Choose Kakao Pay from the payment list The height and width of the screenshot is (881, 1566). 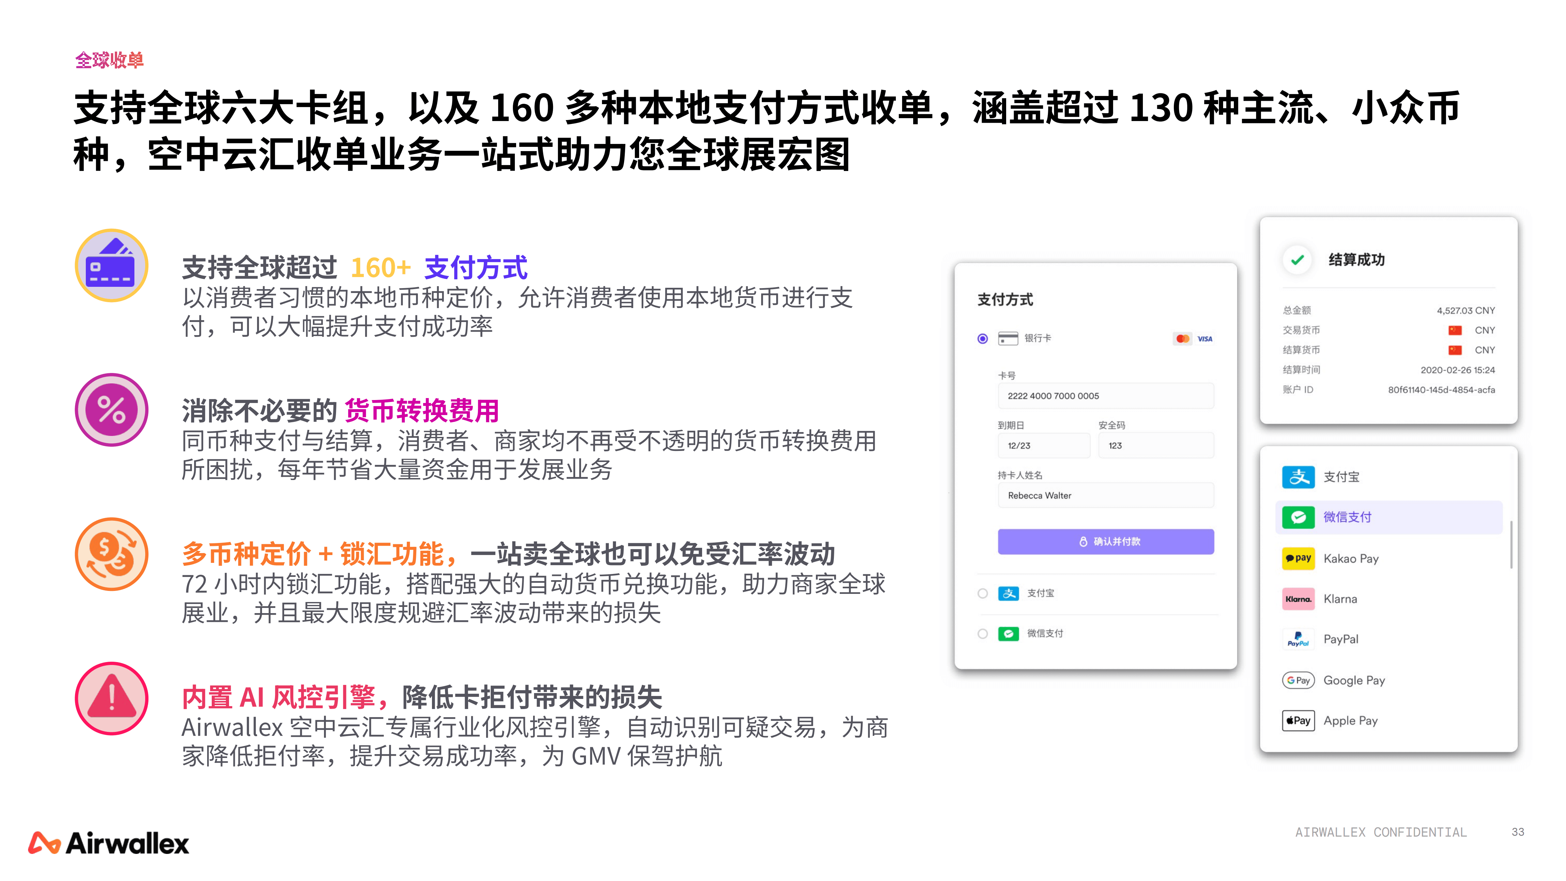coord(1389,558)
